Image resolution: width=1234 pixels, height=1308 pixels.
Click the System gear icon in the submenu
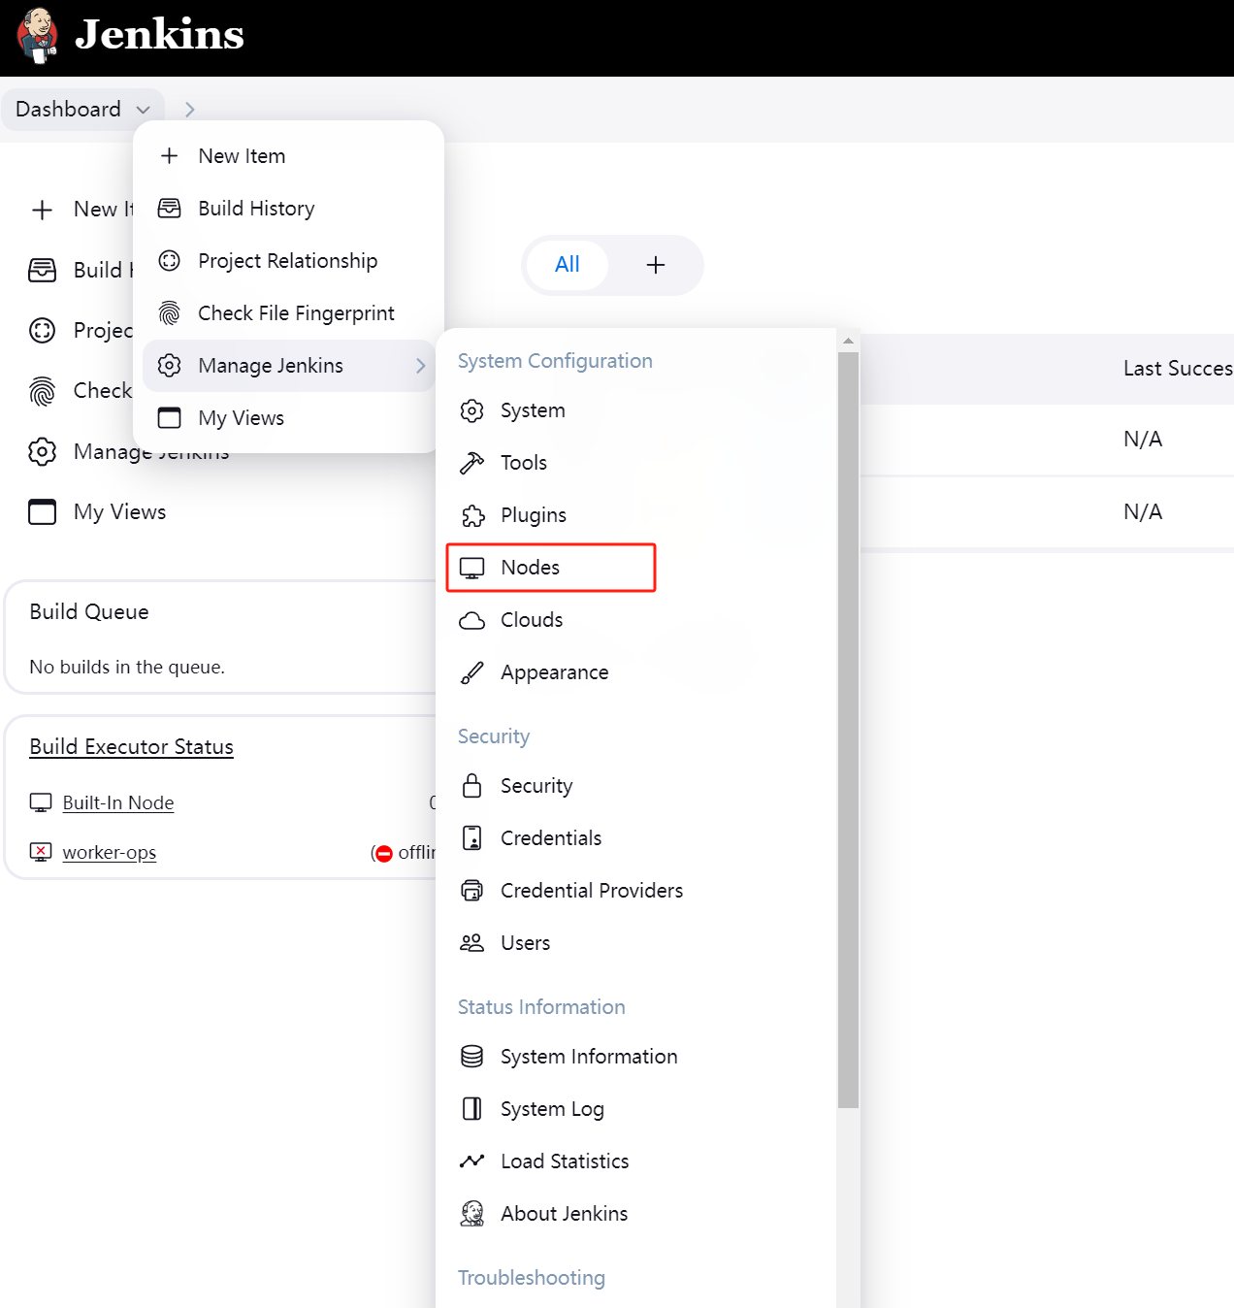pyautogui.click(x=472, y=410)
